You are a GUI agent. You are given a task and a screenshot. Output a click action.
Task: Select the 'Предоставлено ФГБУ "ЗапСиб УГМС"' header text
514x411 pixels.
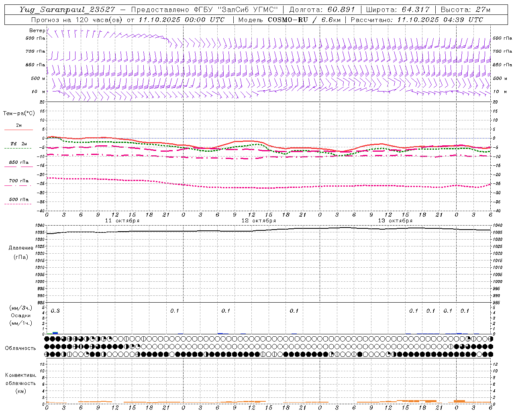point(205,10)
